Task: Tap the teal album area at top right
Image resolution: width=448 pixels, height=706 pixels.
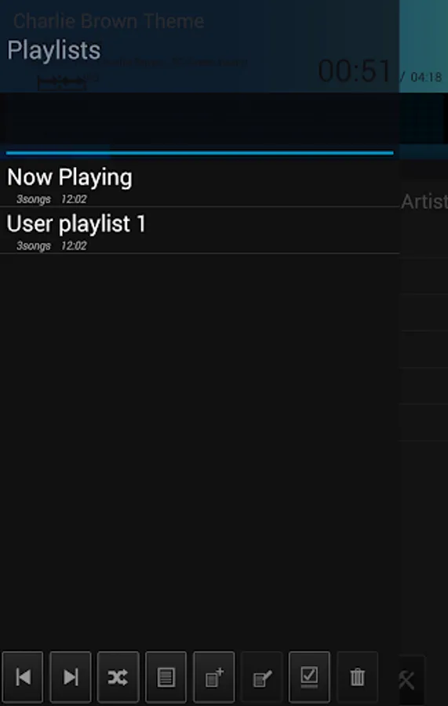Action: tap(424, 46)
